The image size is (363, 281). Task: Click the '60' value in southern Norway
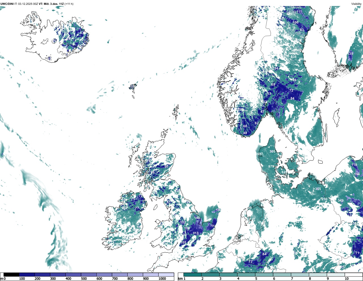[245, 126]
